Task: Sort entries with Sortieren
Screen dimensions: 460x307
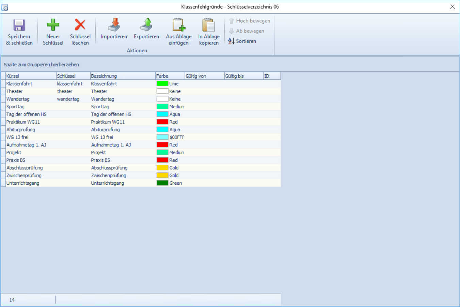Action: tap(242, 41)
